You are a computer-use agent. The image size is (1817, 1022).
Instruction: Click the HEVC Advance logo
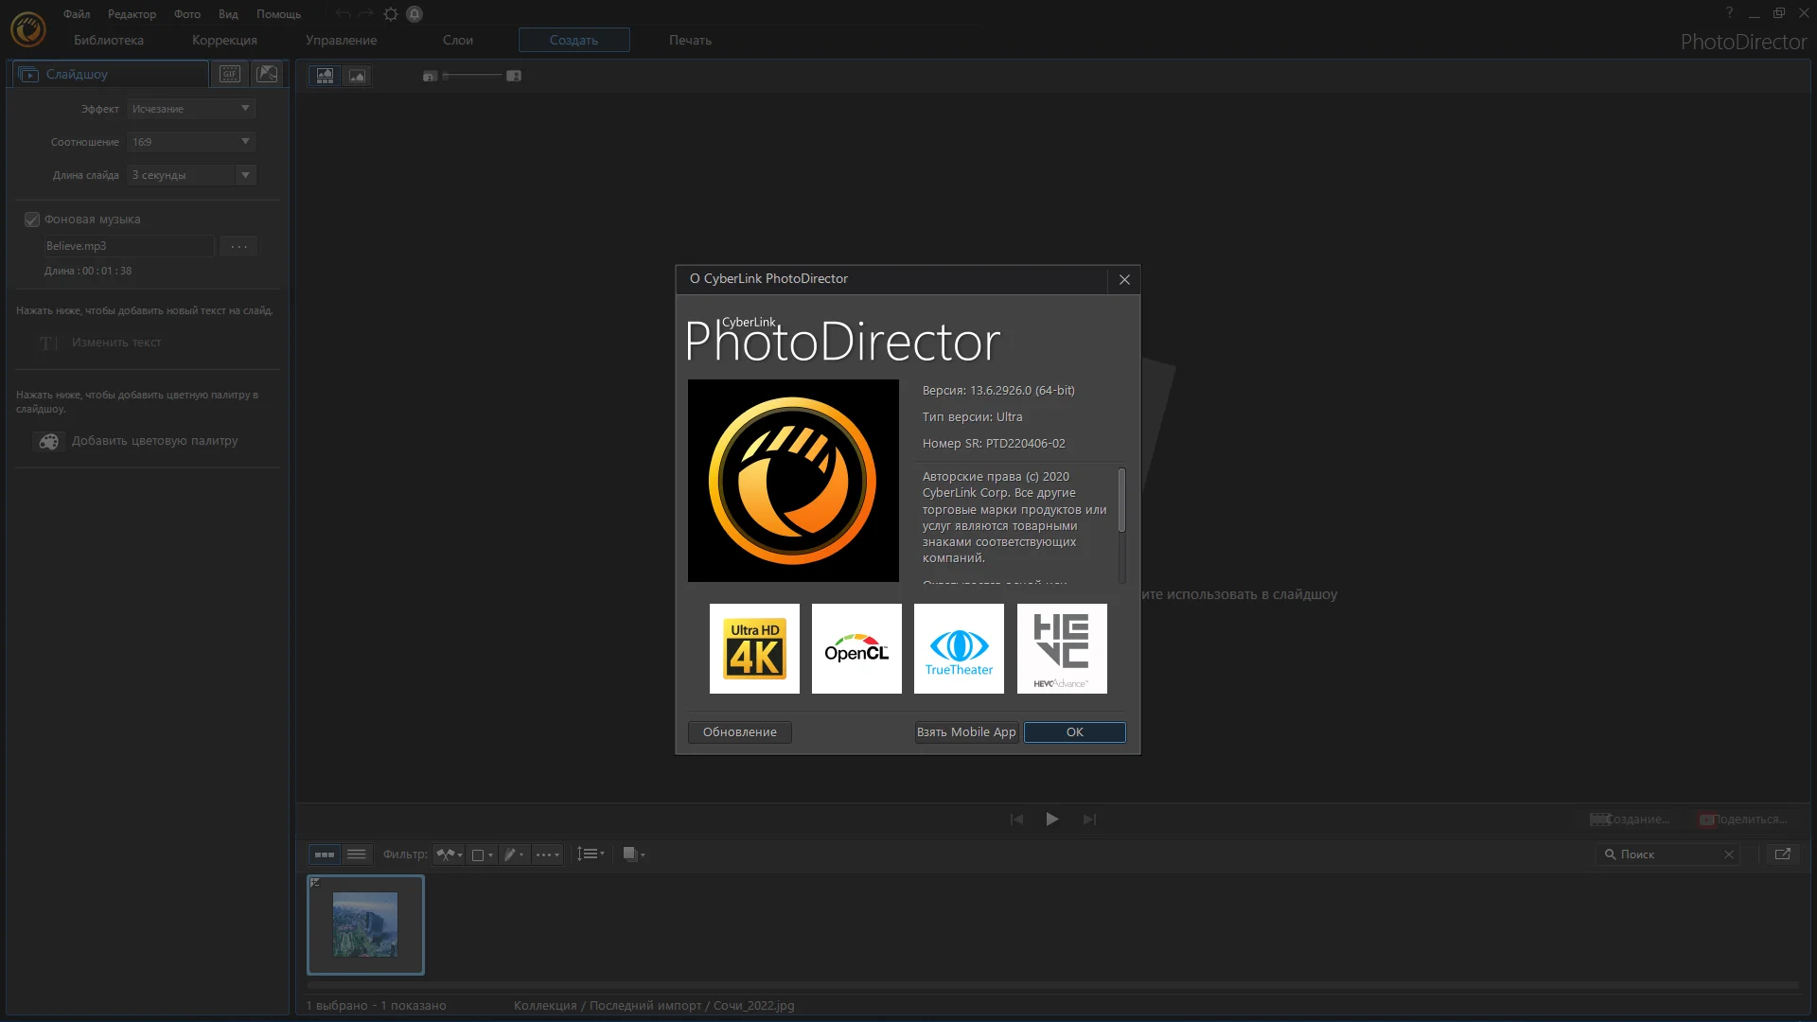[x=1062, y=649]
